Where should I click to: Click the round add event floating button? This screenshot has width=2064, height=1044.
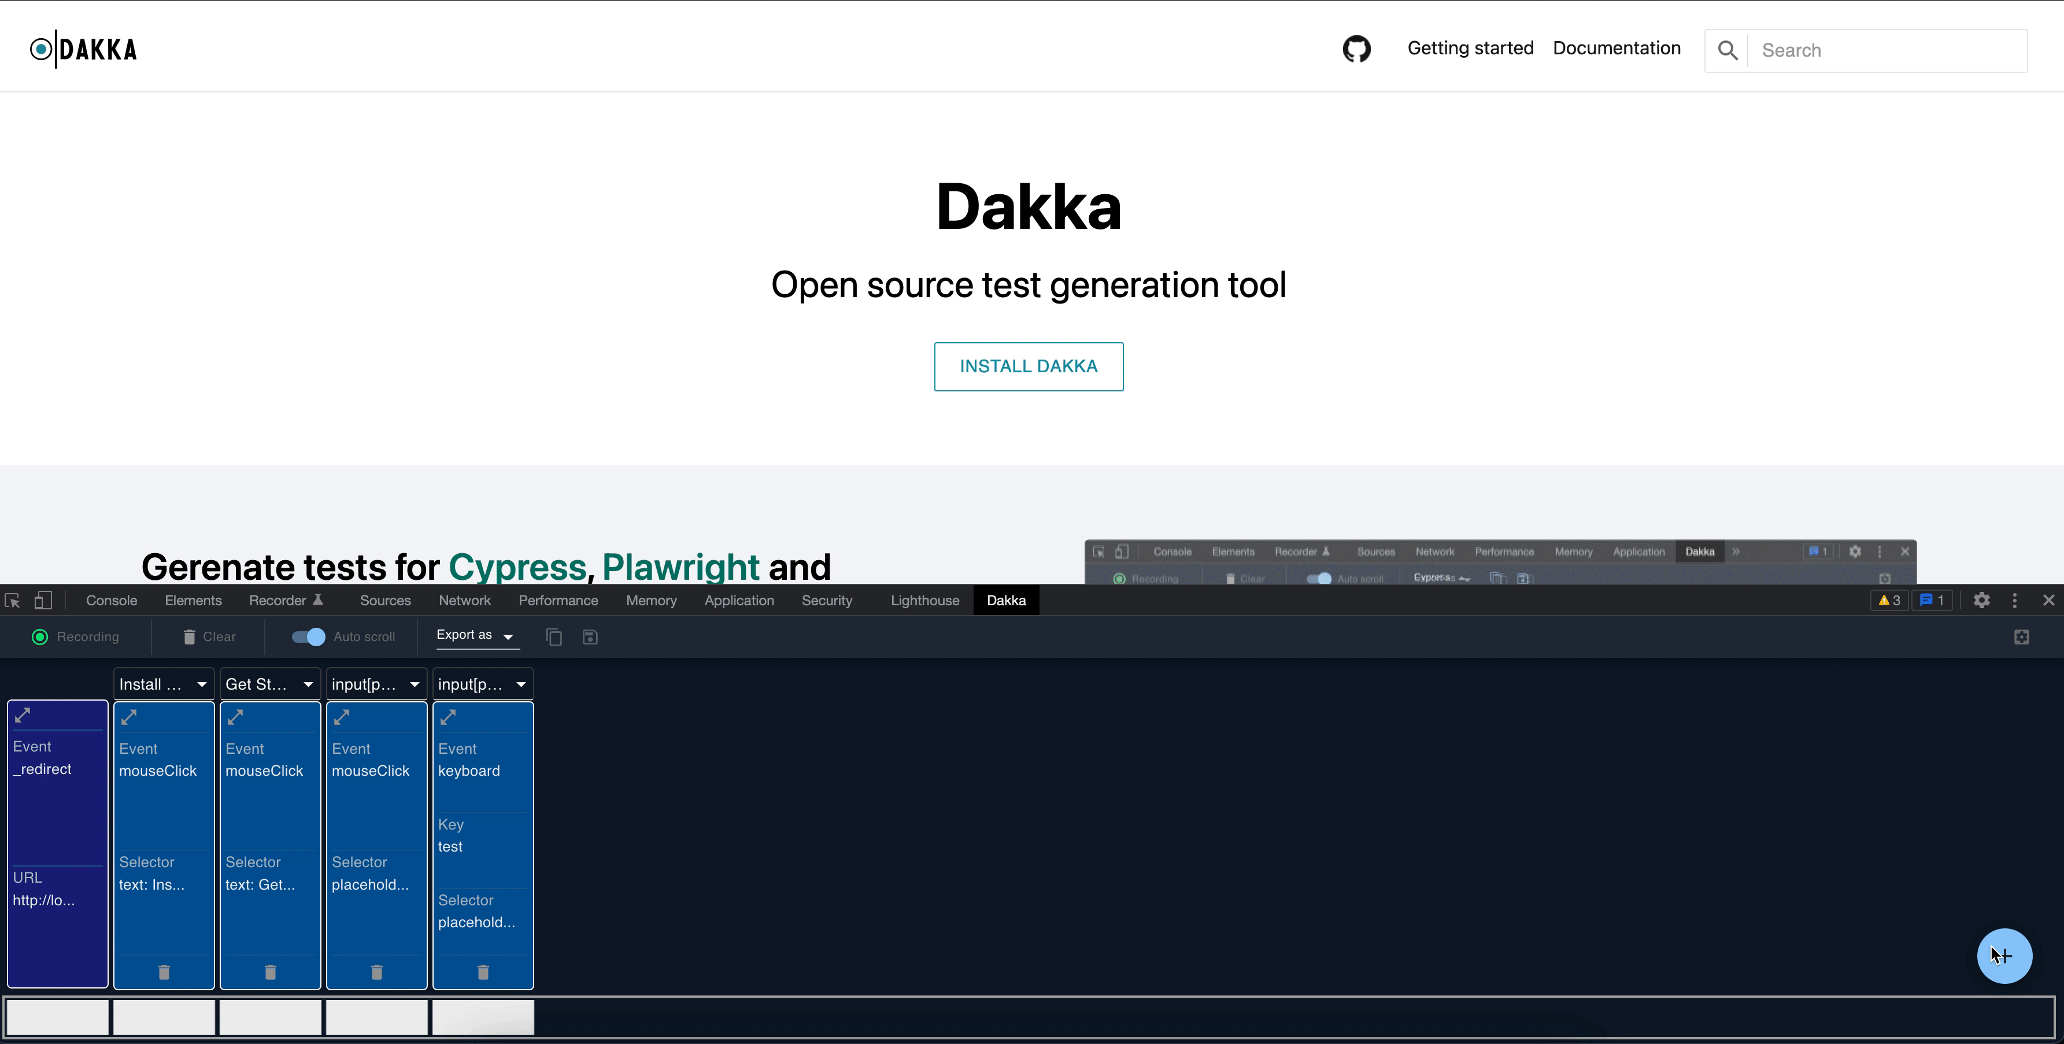coord(2004,956)
